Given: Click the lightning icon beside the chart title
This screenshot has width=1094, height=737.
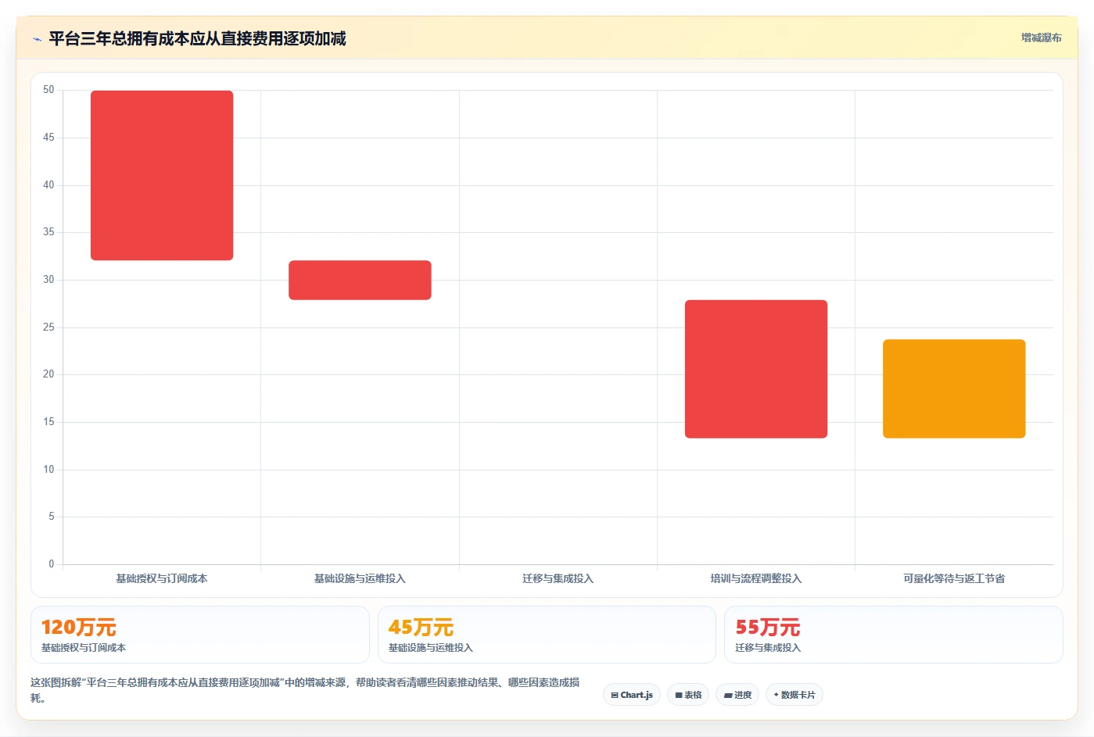Looking at the screenshot, I should [x=37, y=39].
